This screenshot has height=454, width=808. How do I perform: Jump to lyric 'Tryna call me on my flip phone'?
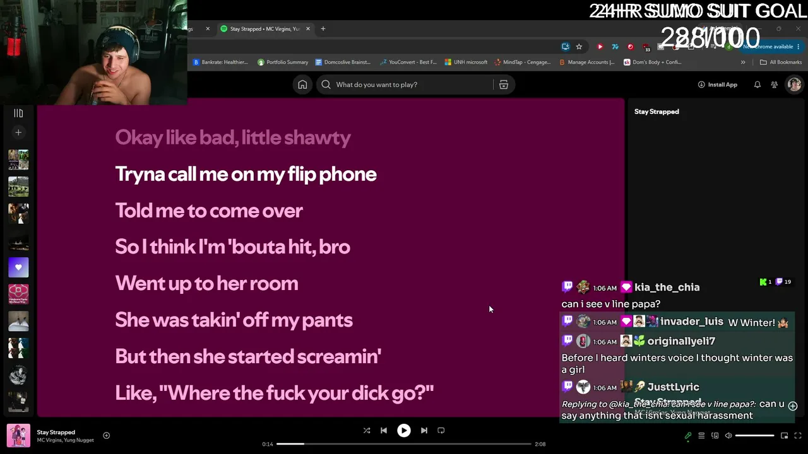click(246, 174)
